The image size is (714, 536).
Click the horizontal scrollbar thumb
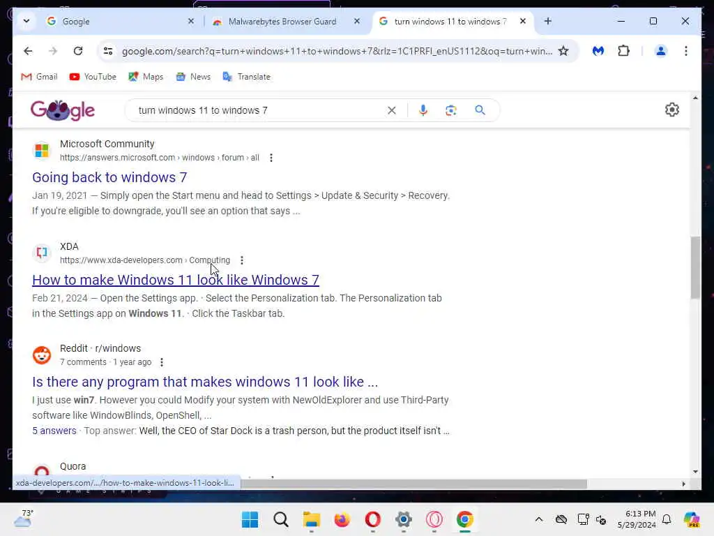[413, 484]
